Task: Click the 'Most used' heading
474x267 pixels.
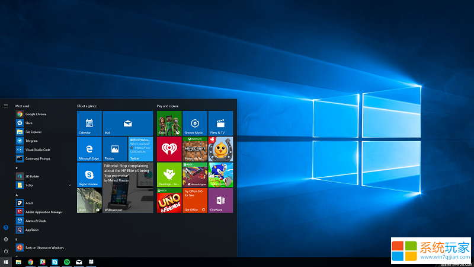Action: [x=23, y=106]
